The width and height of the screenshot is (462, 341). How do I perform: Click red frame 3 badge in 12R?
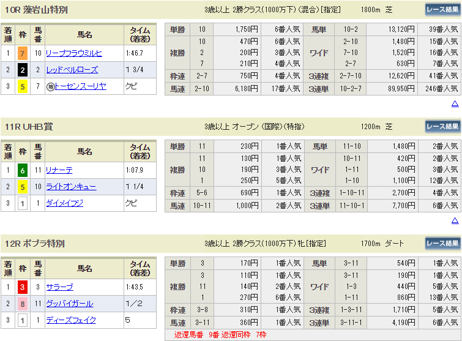click(x=23, y=287)
